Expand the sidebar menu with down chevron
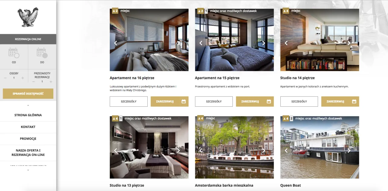This screenshot has height=191, width=388. 28,170
